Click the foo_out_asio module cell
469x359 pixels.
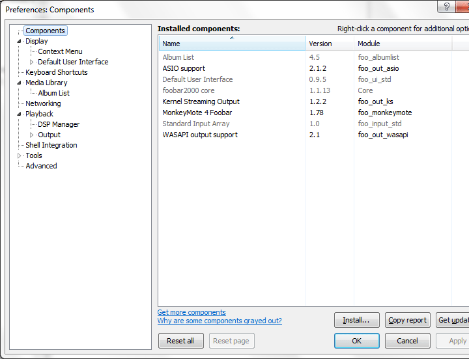pos(378,68)
